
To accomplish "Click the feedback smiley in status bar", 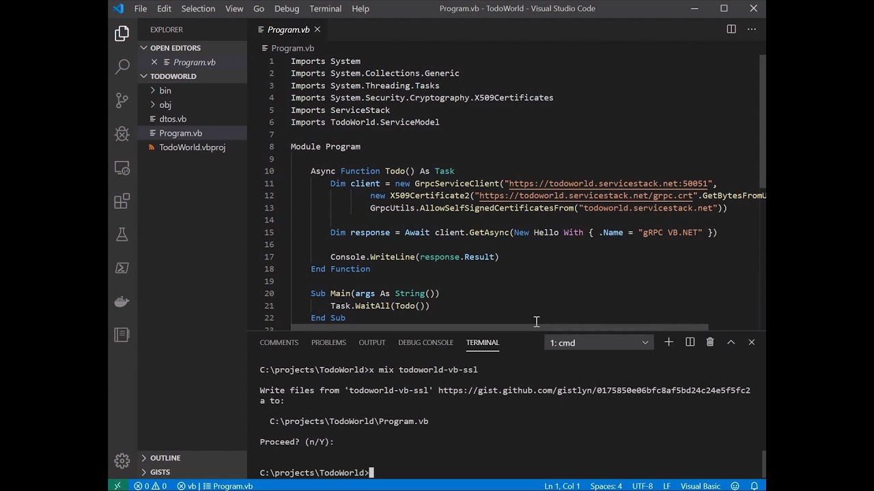I will (x=735, y=486).
